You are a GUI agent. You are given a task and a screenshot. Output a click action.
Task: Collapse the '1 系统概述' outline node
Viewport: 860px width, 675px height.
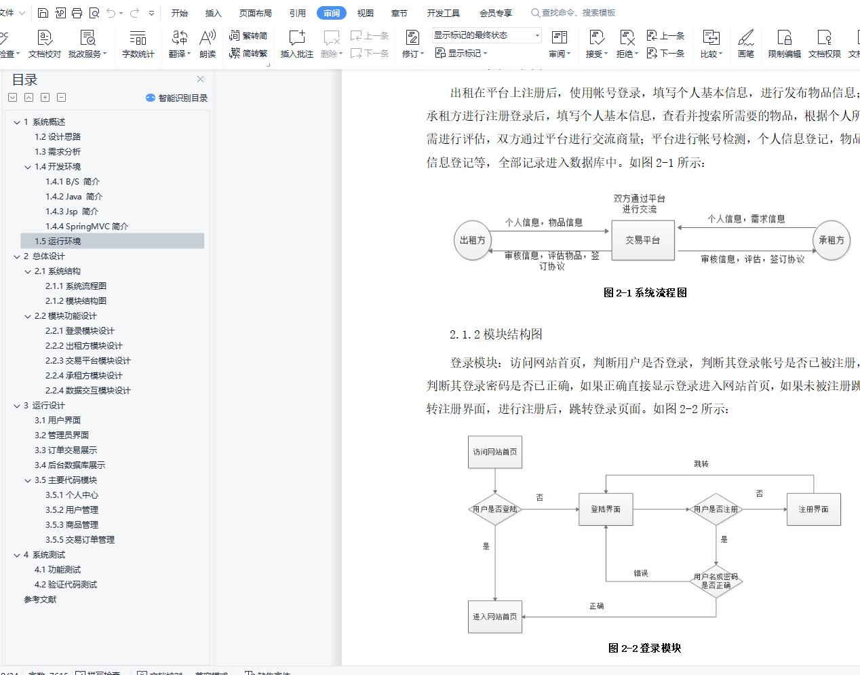click(x=17, y=122)
